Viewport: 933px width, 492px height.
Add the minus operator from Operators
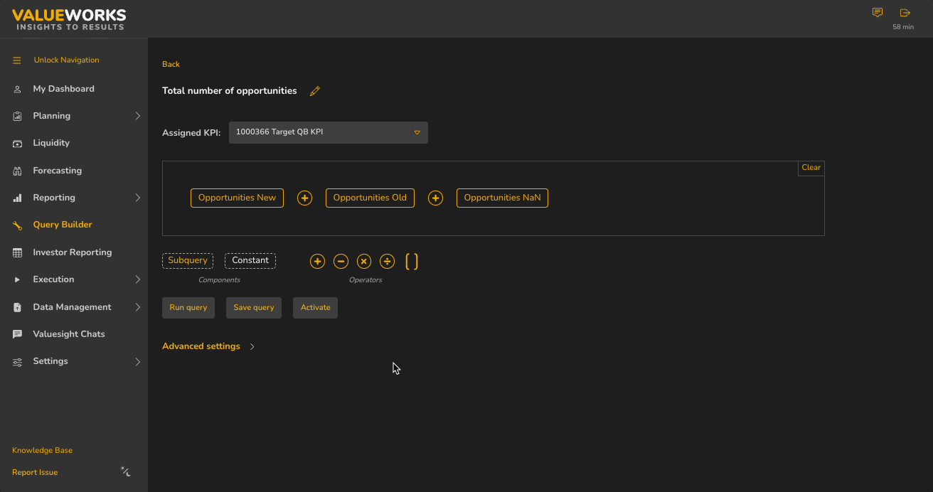point(341,262)
